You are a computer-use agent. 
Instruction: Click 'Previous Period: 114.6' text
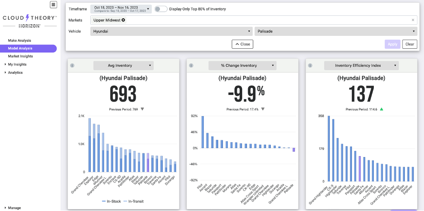(361, 109)
